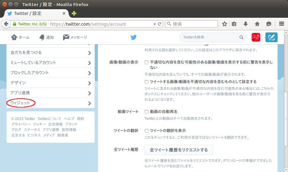The height and width of the screenshot is (172, 288).
Task: Click chevron next to ウィジェット
Action: (x=90, y=103)
